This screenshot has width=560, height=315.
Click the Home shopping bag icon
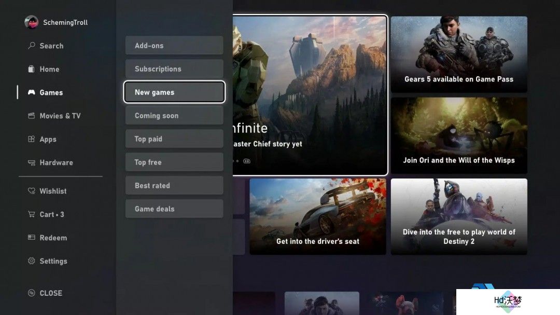[32, 69]
